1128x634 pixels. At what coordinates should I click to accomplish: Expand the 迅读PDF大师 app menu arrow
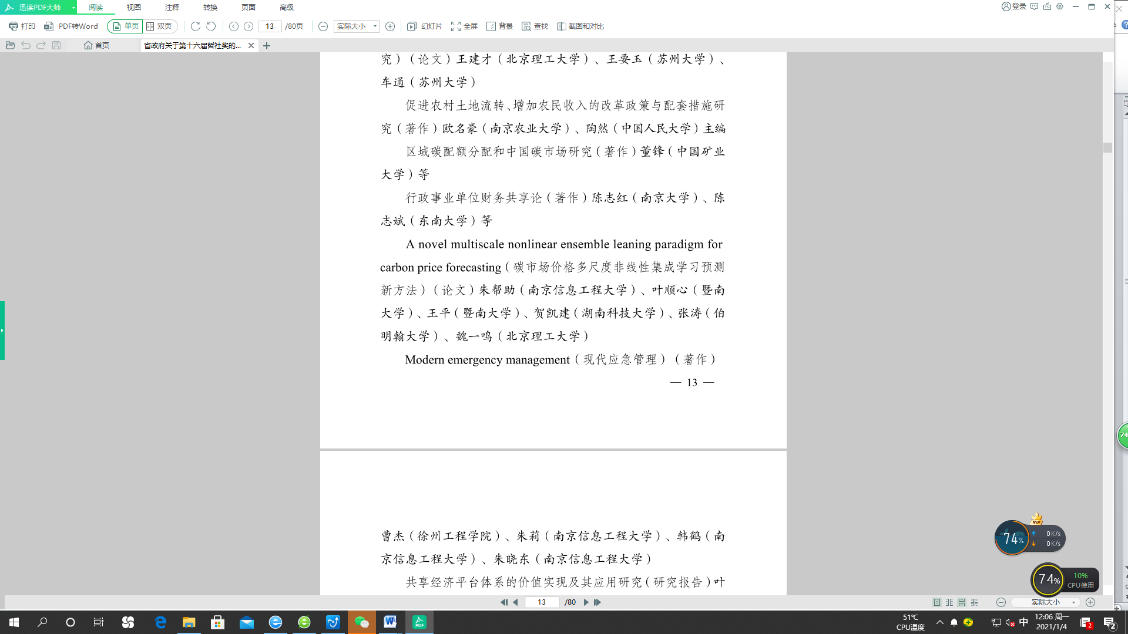point(73,8)
